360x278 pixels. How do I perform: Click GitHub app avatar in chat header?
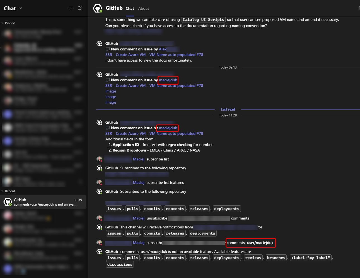coord(98,8)
